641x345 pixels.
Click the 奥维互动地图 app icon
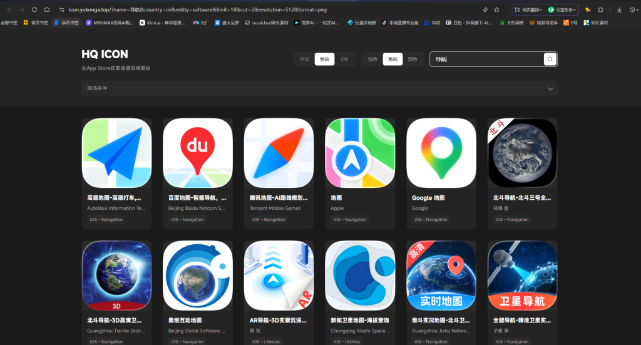[x=197, y=275]
